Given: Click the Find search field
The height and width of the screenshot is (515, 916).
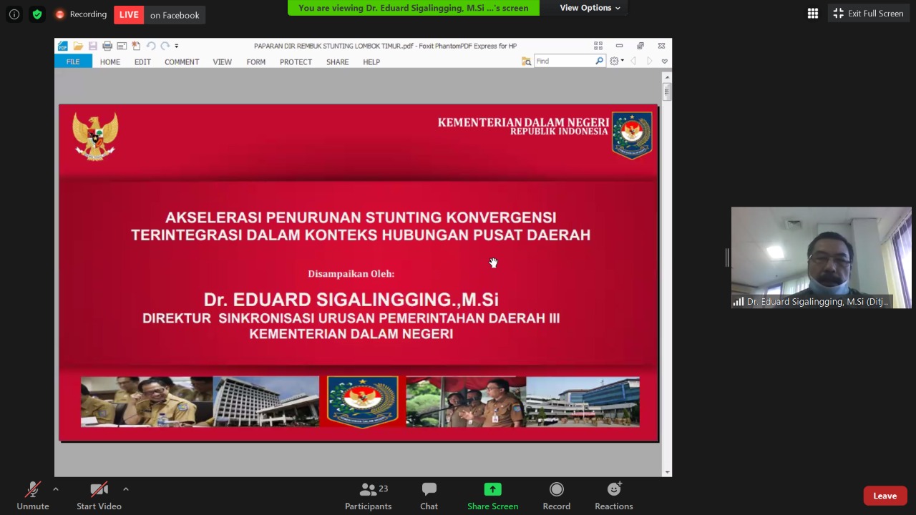Looking at the screenshot, I should click(564, 62).
